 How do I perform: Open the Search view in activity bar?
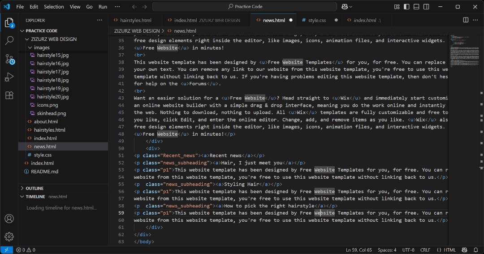(x=9, y=40)
